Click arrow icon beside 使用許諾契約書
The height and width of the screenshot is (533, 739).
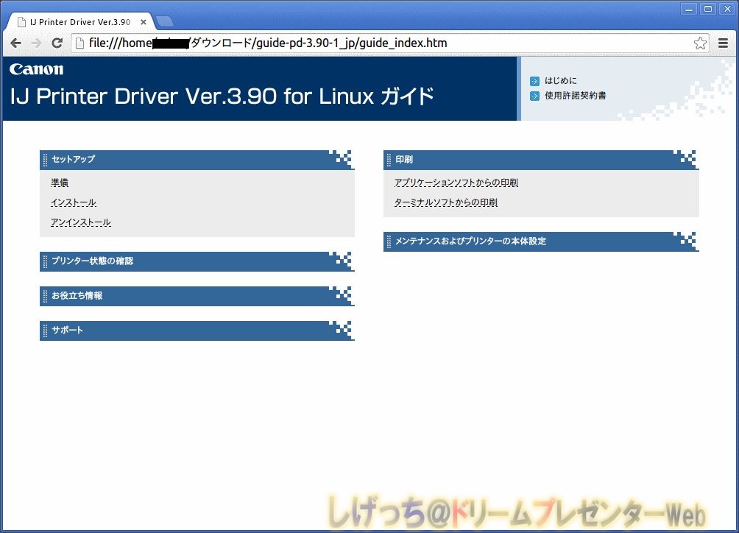(x=534, y=96)
